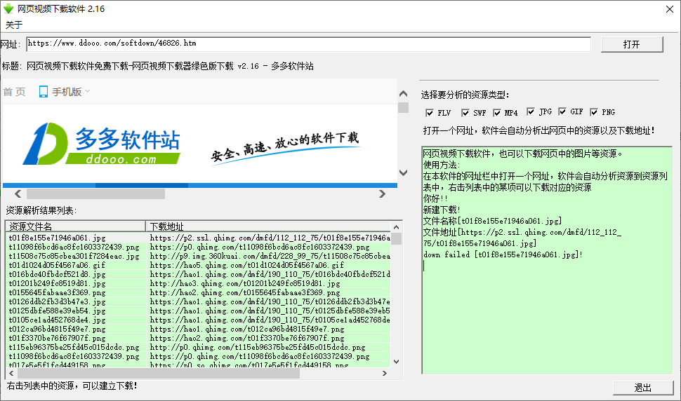
Task: Click results list scroll down arrow
Action: [396, 362]
